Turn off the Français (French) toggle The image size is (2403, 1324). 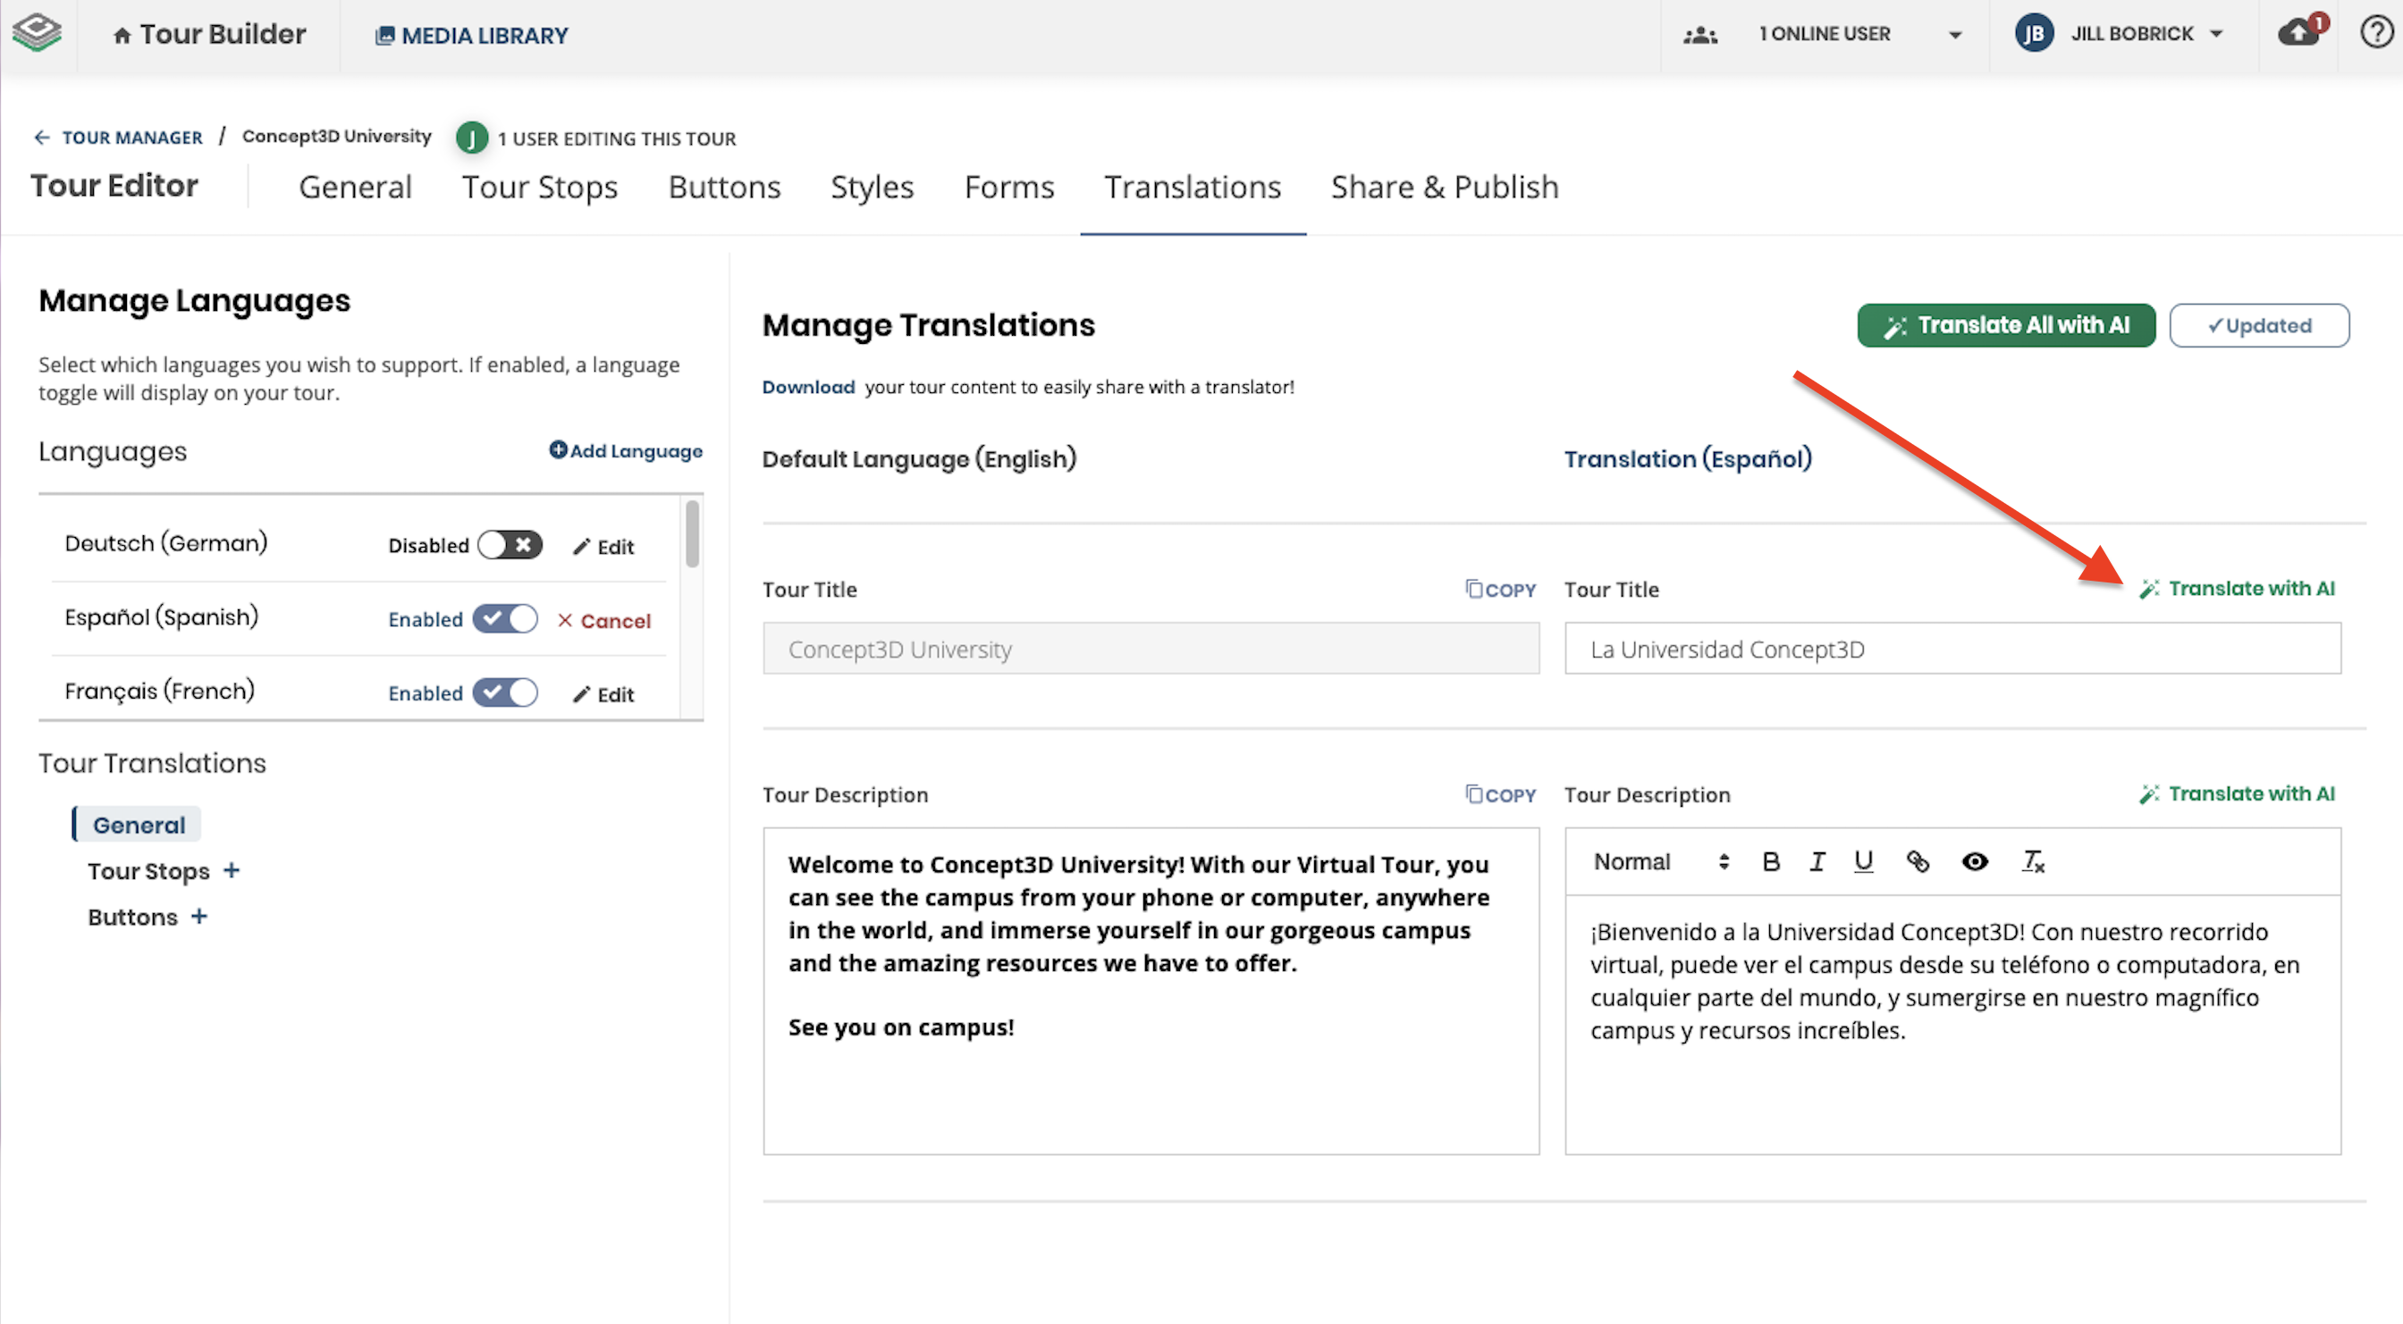click(505, 691)
